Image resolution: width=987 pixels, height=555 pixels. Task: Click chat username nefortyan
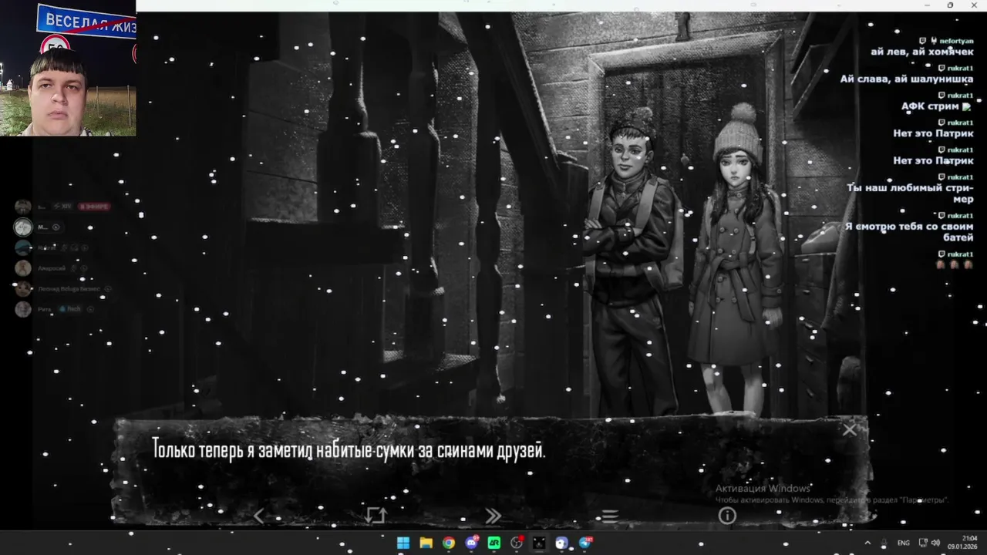click(956, 41)
